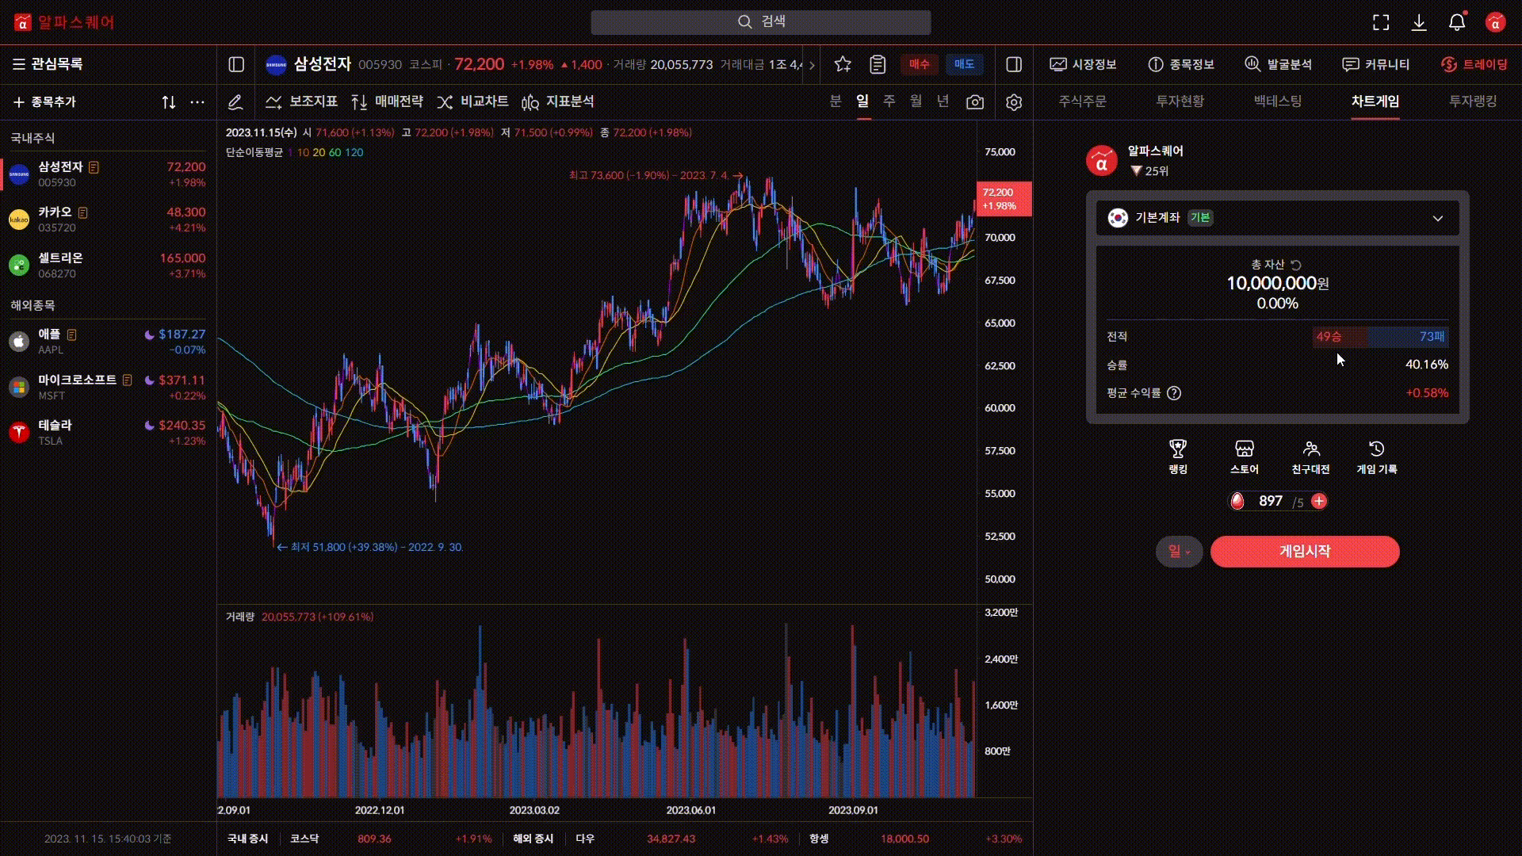Open the sort icon in watchlist
1522x856 pixels.
(x=169, y=102)
